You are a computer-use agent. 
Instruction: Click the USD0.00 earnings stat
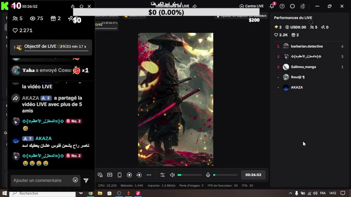[296, 27]
